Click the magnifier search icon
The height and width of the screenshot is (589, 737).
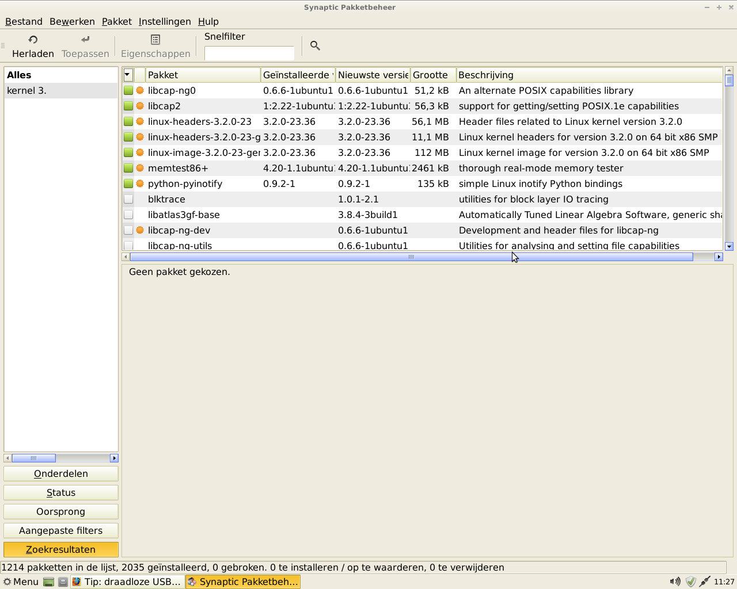[x=315, y=45]
